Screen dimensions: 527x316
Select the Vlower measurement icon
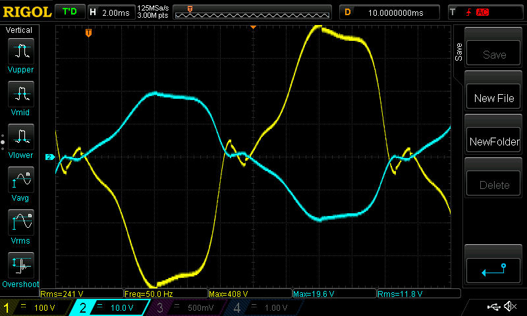tap(21, 137)
